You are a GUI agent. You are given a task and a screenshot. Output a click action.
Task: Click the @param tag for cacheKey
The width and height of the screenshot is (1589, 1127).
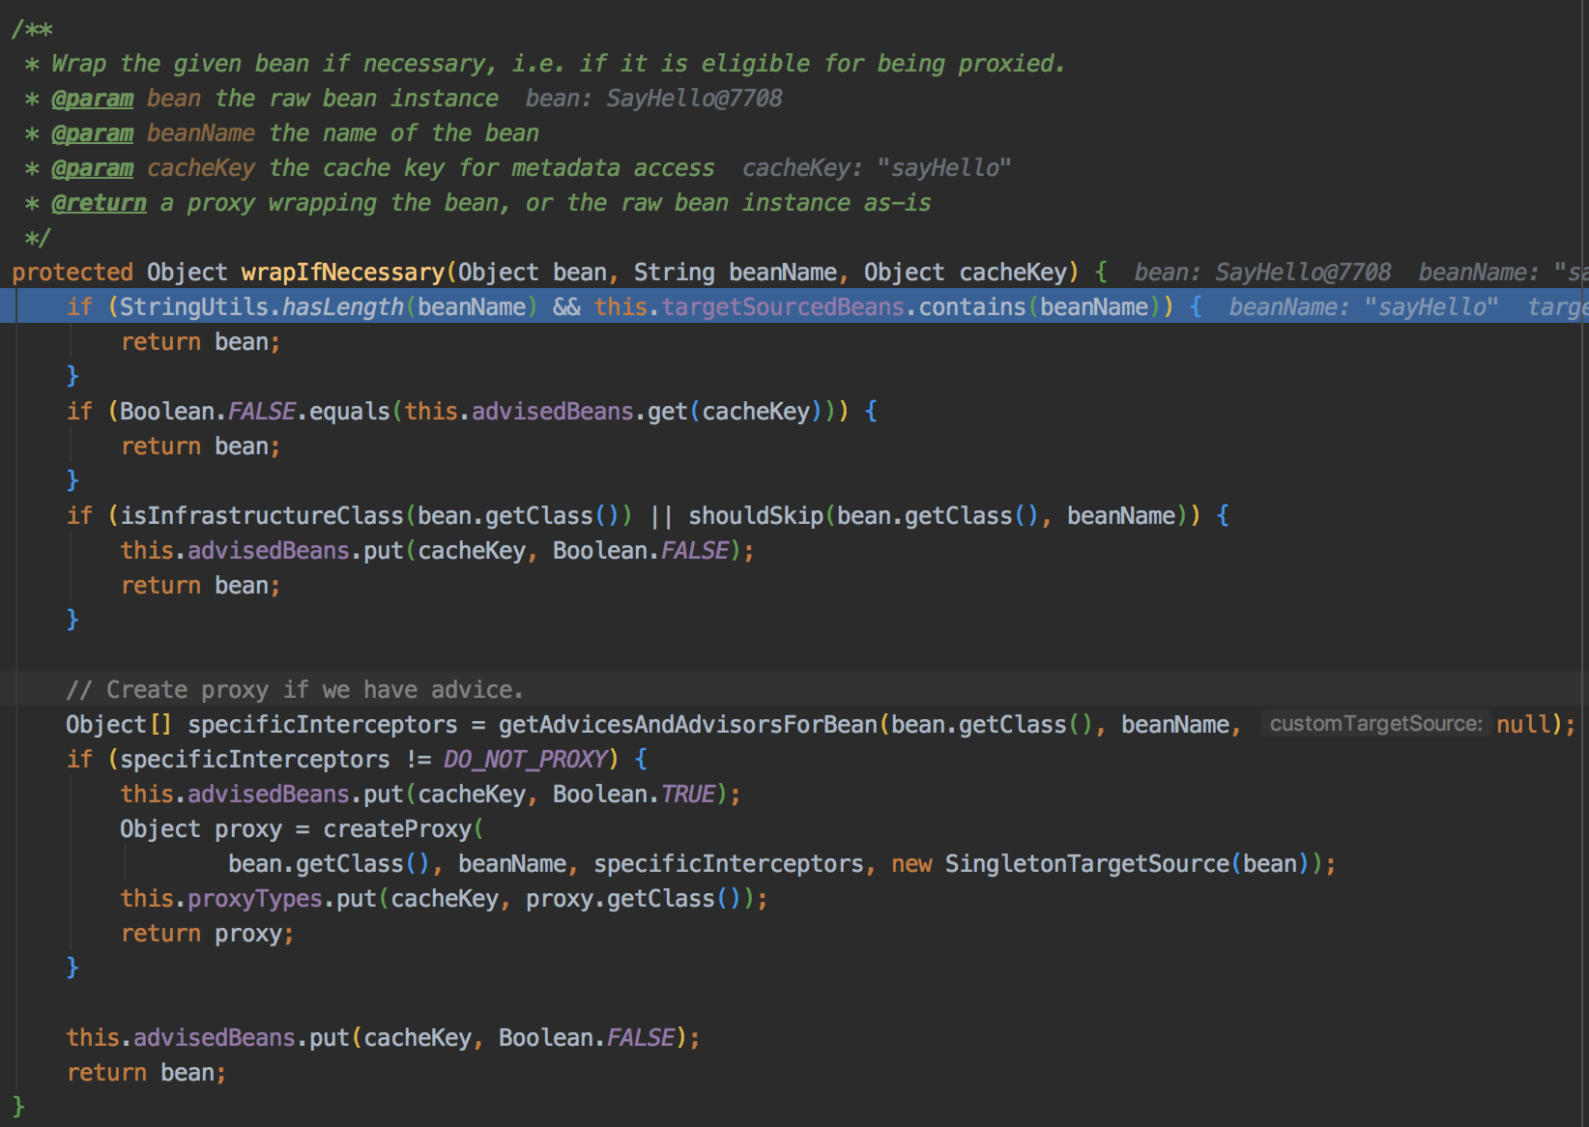[92, 168]
